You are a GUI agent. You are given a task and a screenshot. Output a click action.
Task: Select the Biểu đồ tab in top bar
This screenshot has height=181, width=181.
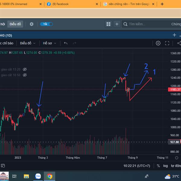15,24
